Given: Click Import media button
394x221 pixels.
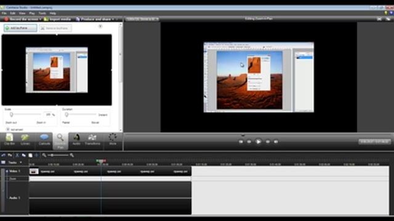Looking at the screenshot, I should click(57, 19).
